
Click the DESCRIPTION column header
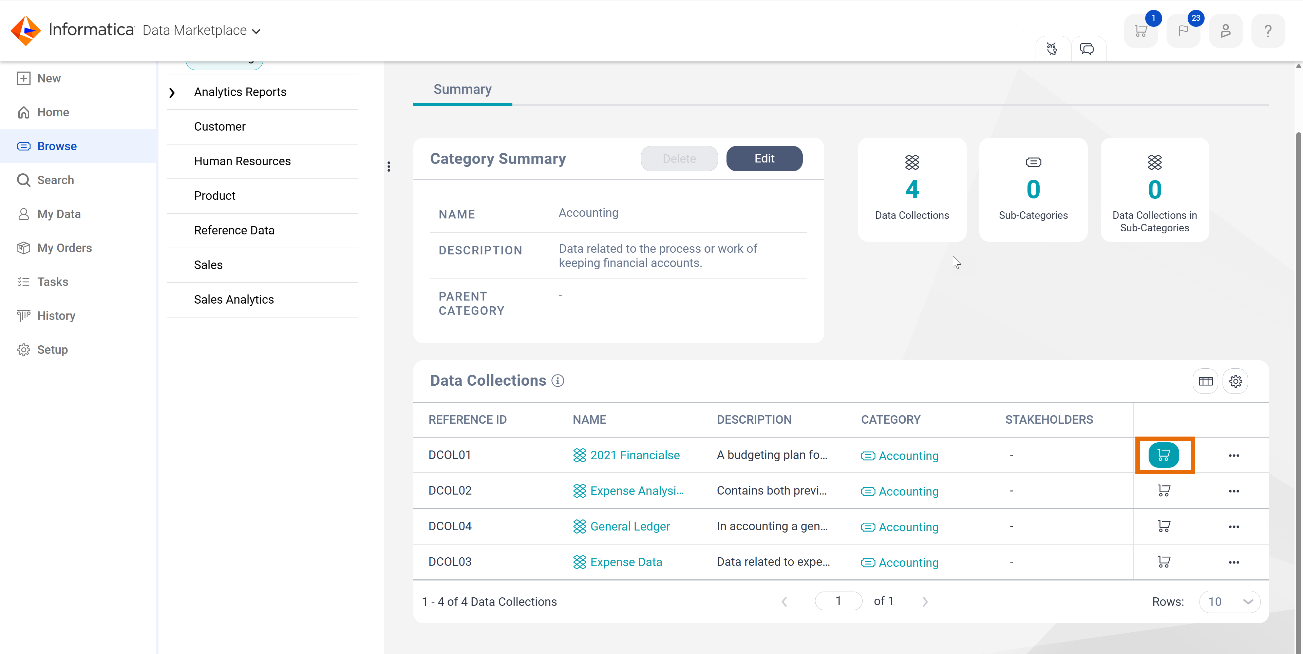click(754, 419)
